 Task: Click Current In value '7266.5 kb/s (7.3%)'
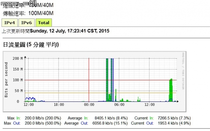(x=174, y=118)
